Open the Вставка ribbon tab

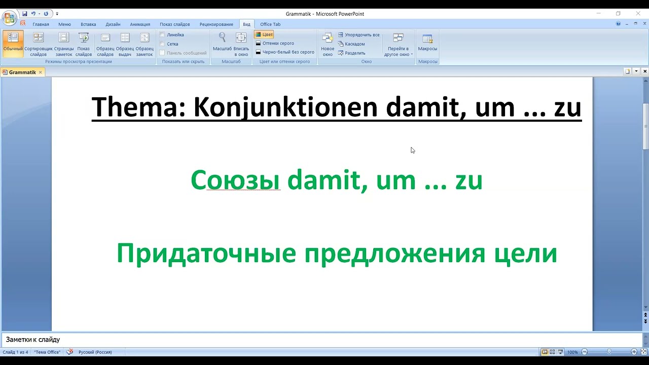click(88, 24)
